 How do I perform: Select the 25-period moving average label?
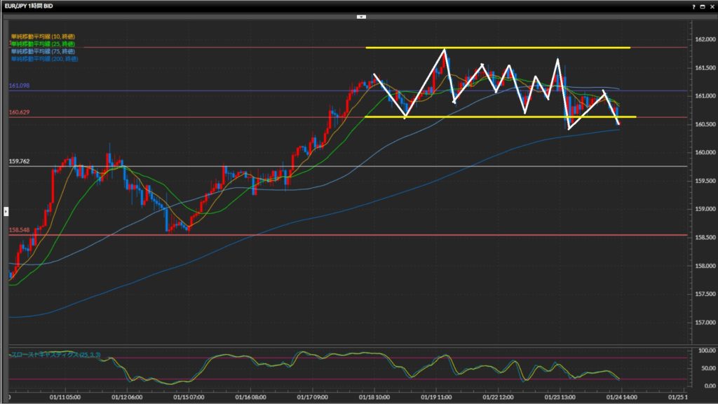(43, 43)
